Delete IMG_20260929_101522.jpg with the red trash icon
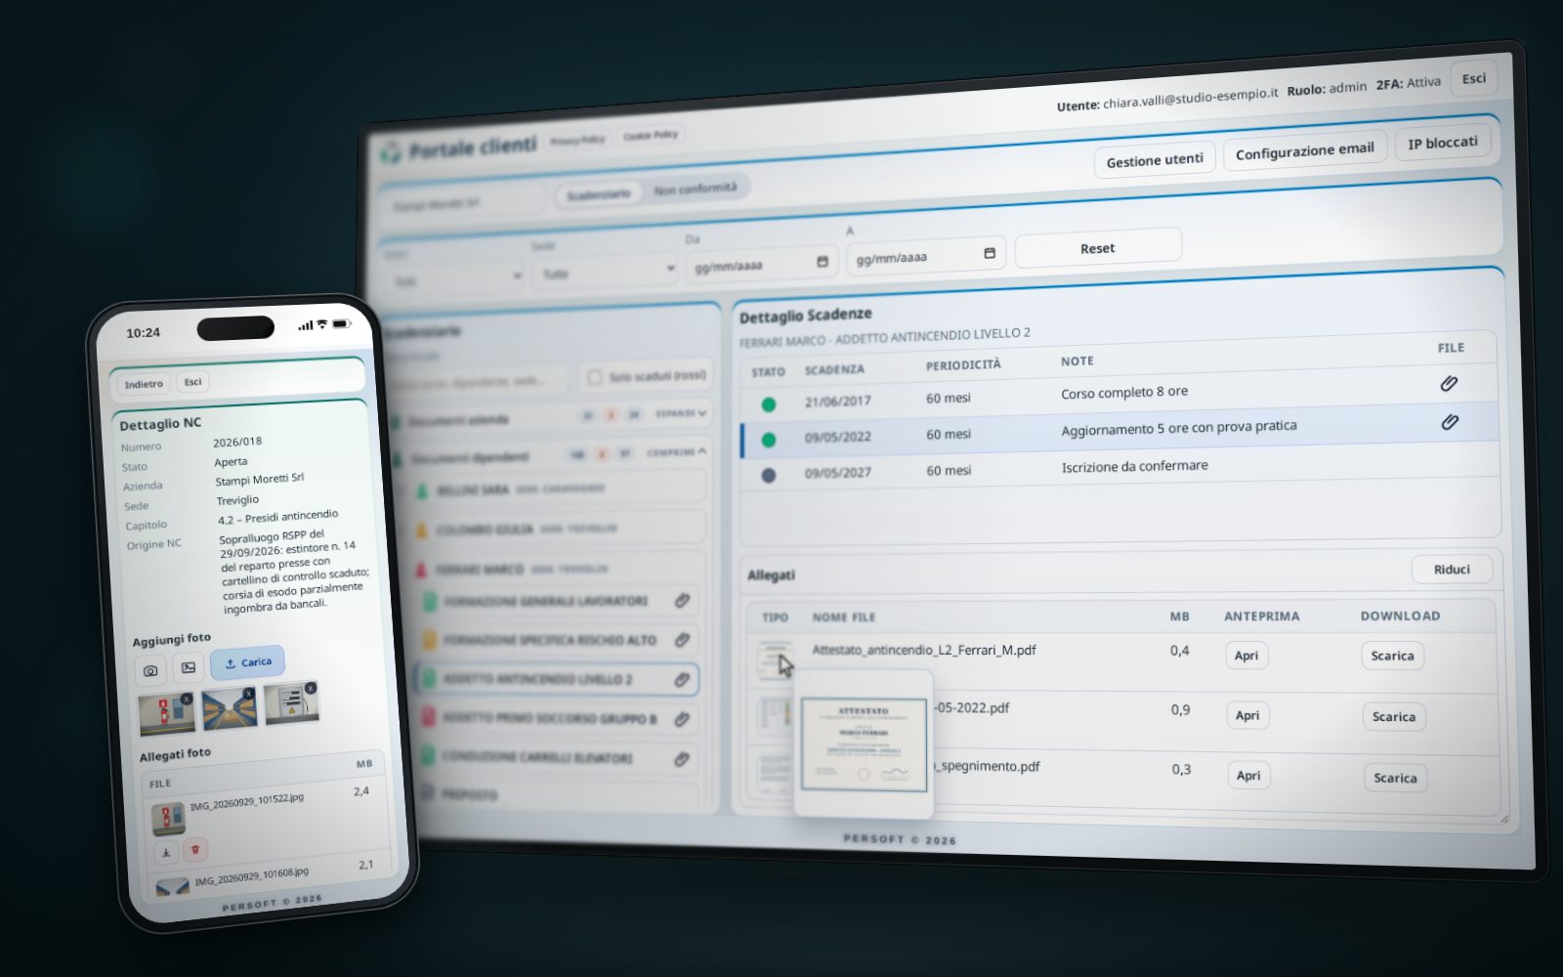The image size is (1563, 977). coord(195,849)
